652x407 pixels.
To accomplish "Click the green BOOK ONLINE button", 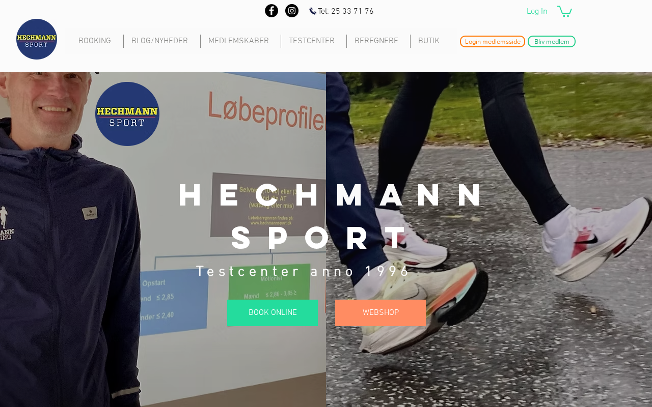I will click(x=273, y=313).
